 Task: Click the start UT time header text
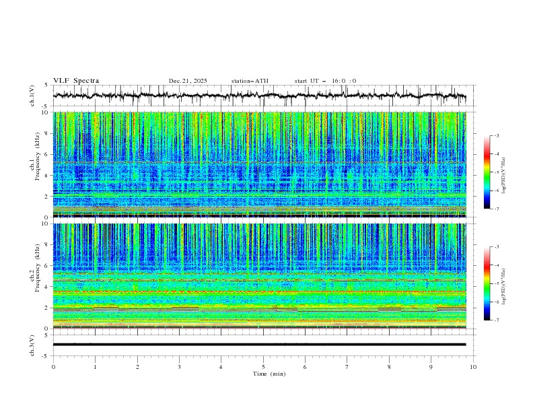(325, 81)
